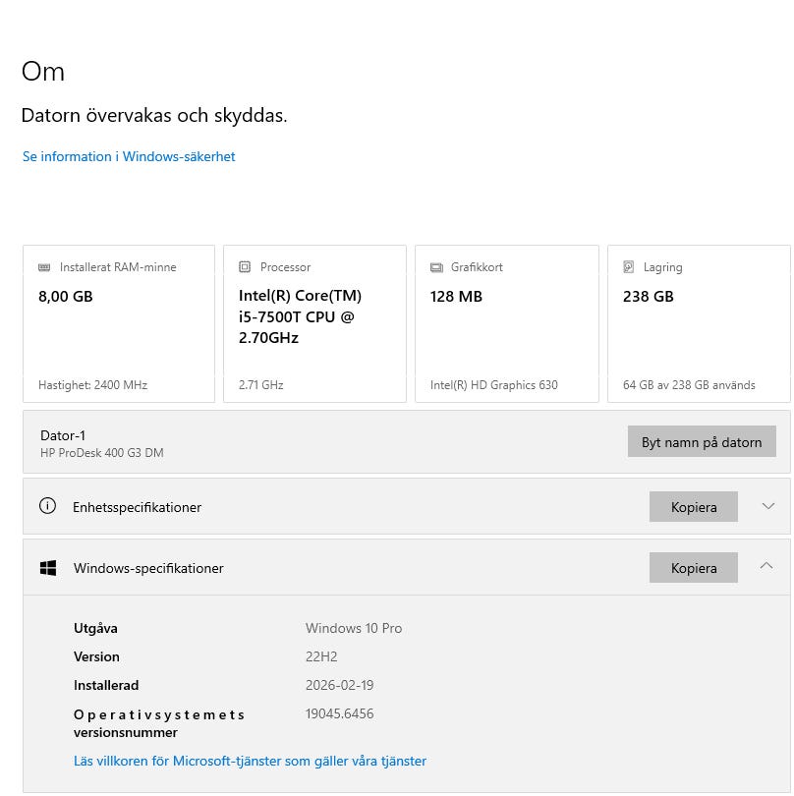This screenshot has height=796, width=794.
Task: Open the Microsoft-tjänster terms link
Action: (250, 761)
